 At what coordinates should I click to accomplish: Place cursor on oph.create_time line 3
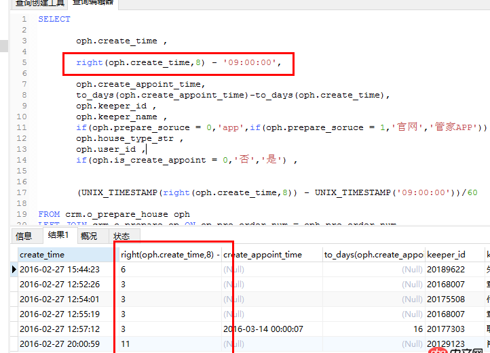(117, 41)
